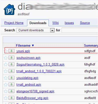Open the Project Home tab
Viewport: 98px width, 104px height.
pyautogui.click(x=14, y=23)
